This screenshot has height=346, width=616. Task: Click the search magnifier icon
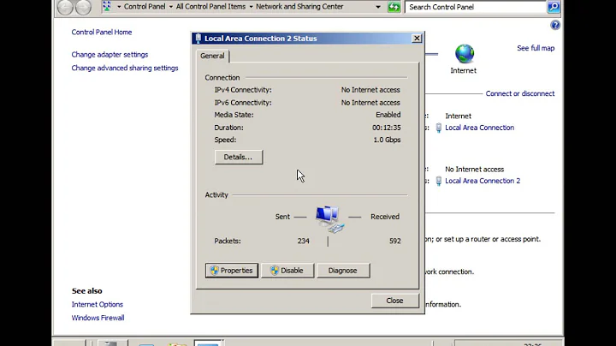(554, 7)
